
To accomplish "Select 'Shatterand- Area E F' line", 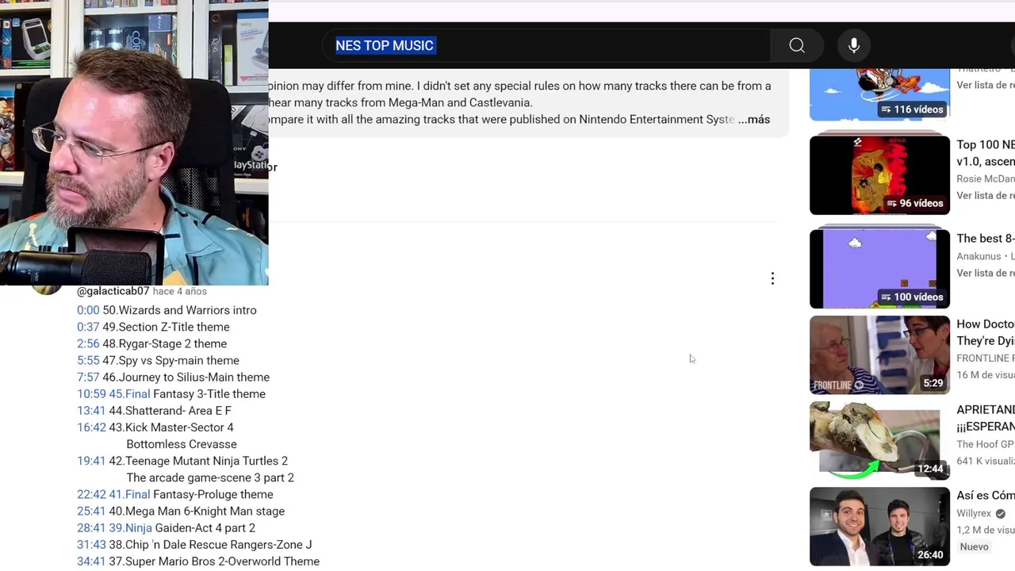I will click(x=170, y=410).
